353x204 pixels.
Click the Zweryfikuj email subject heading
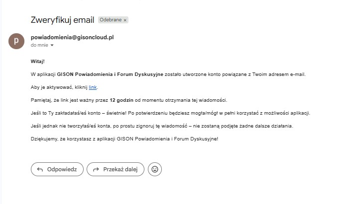[x=62, y=20]
